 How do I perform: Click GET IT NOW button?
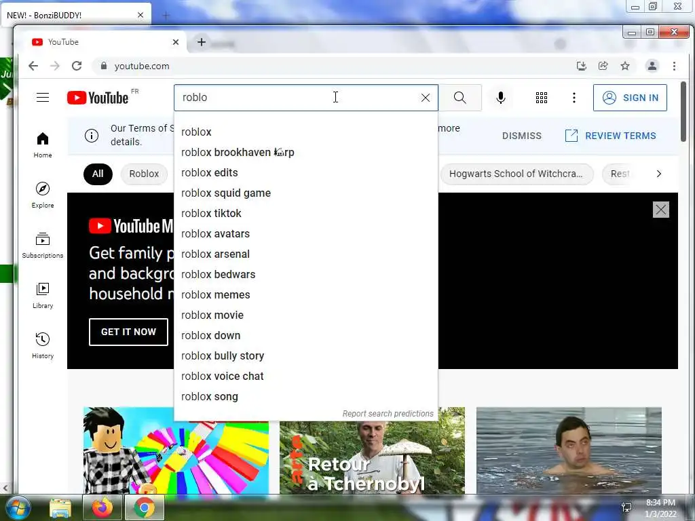[128, 332]
